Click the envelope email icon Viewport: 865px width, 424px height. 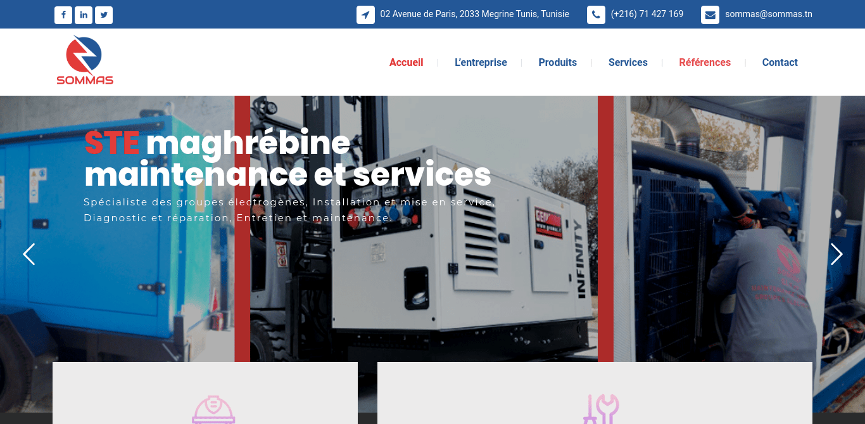(x=710, y=15)
